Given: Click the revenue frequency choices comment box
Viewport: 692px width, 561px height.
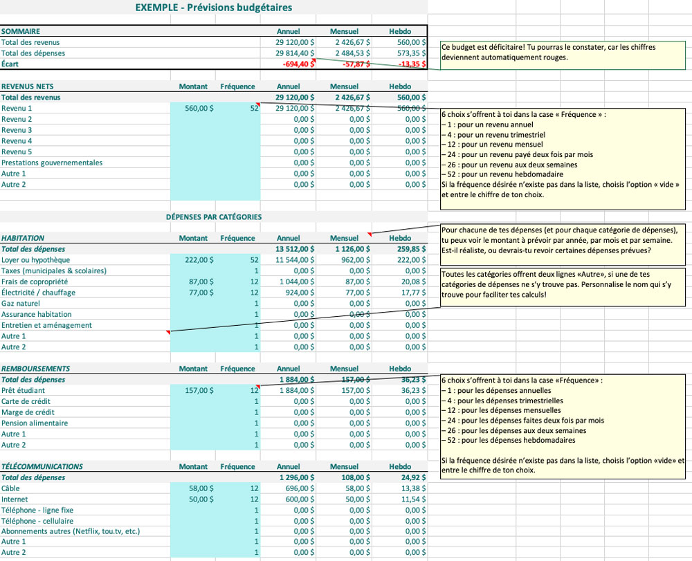Looking at the screenshot, I should pyautogui.click(x=563, y=159).
